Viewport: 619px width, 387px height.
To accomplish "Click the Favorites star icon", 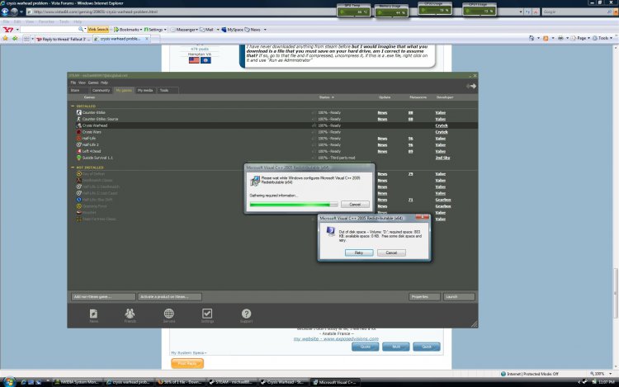I will [x=5, y=39].
